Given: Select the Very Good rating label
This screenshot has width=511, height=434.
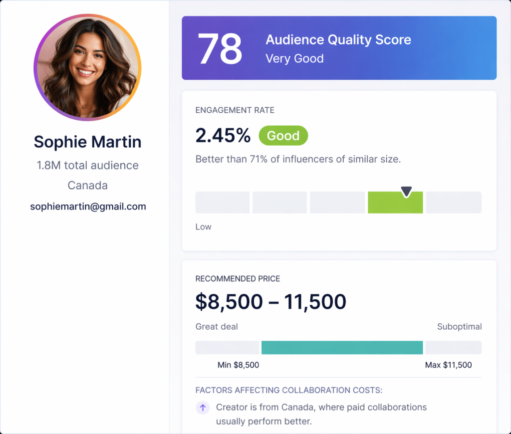Looking at the screenshot, I should [x=295, y=58].
